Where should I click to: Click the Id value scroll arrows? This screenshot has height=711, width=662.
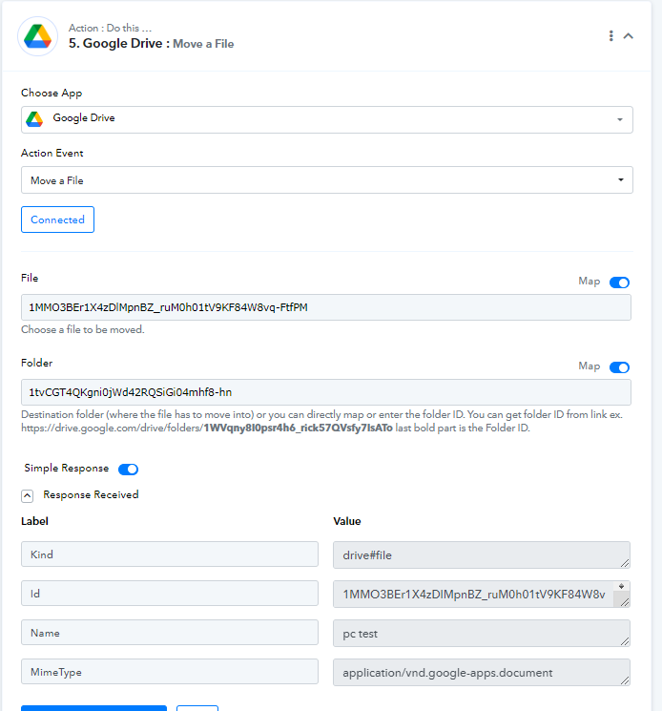point(622,587)
